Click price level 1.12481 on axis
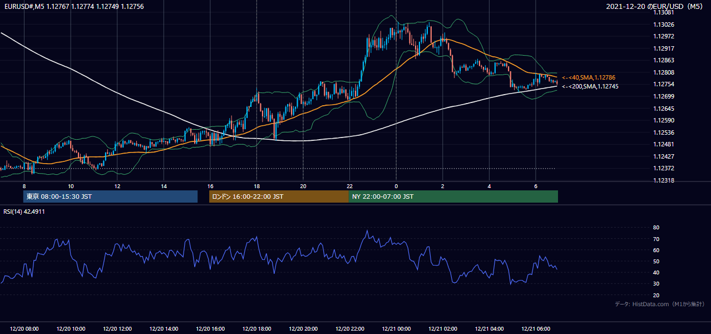Image resolution: width=711 pixels, height=334 pixels. [664, 144]
